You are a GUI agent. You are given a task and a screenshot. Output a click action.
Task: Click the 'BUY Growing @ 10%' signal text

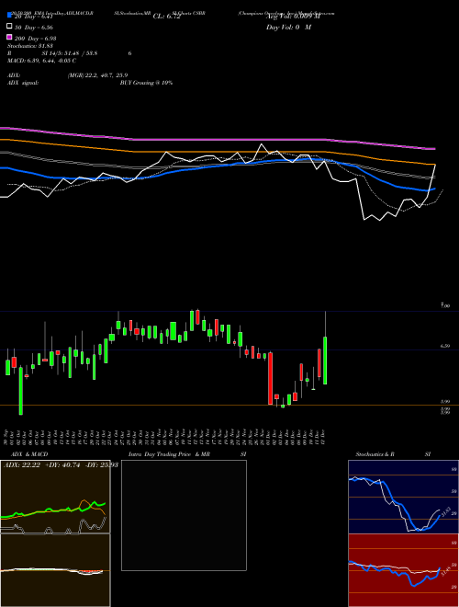pyautogui.click(x=146, y=83)
